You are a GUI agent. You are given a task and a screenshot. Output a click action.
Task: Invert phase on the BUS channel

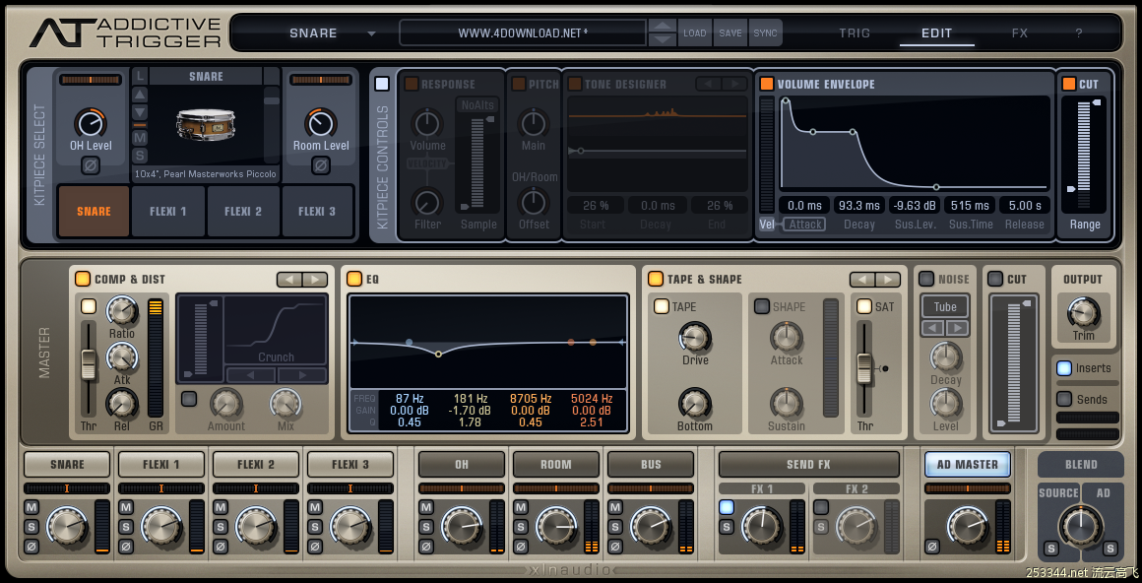click(615, 546)
